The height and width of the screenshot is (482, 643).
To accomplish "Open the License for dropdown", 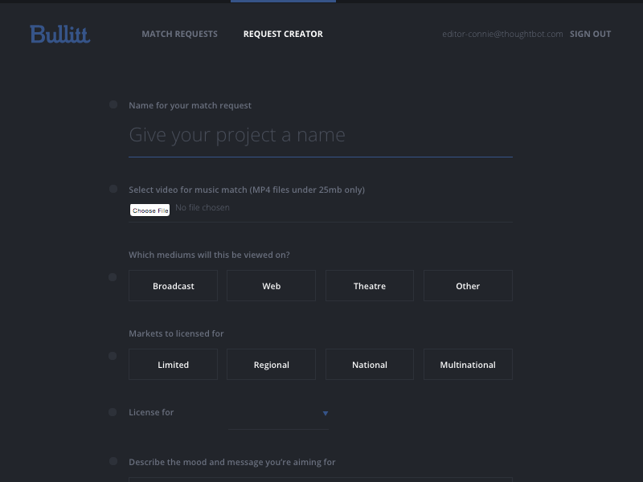I will click(x=278, y=414).
